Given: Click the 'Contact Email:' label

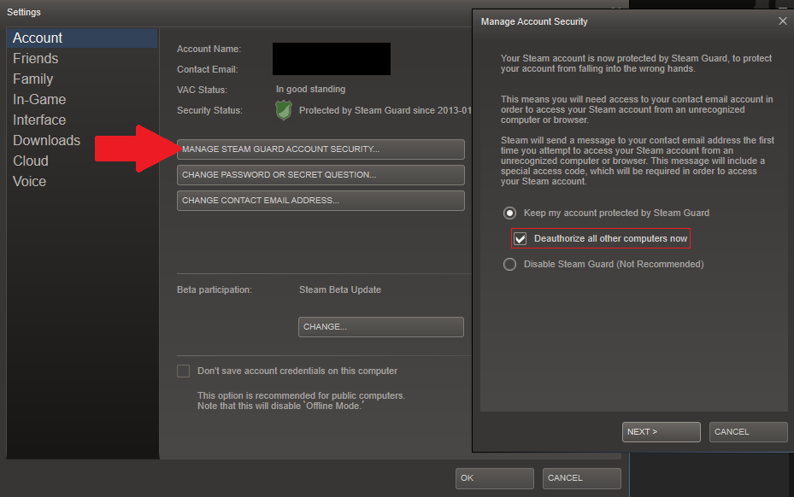Looking at the screenshot, I should coord(207,69).
